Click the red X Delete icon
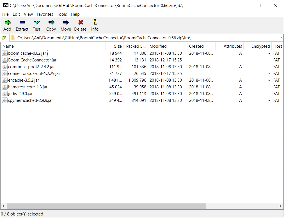 click(x=81, y=22)
